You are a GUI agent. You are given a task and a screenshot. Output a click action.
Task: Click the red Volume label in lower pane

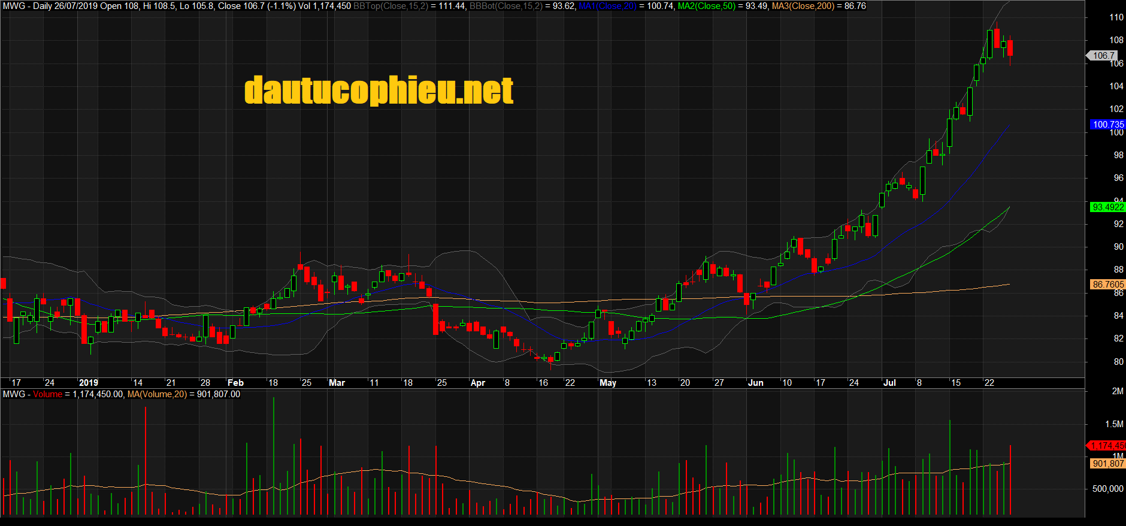(x=47, y=394)
